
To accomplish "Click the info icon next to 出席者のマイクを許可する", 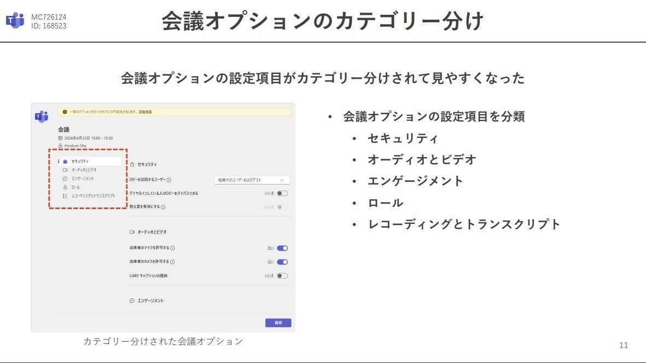I will pos(173,248).
